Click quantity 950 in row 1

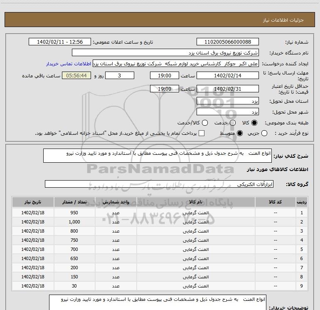(74, 213)
